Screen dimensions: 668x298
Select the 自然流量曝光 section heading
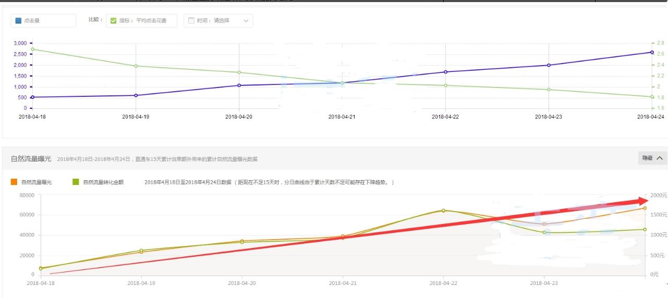pyautogui.click(x=31, y=158)
